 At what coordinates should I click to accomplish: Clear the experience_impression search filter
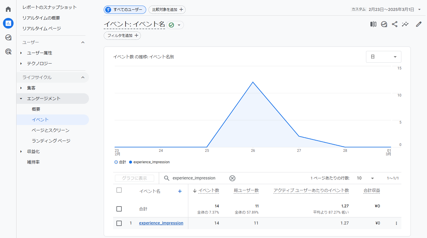[232, 178]
